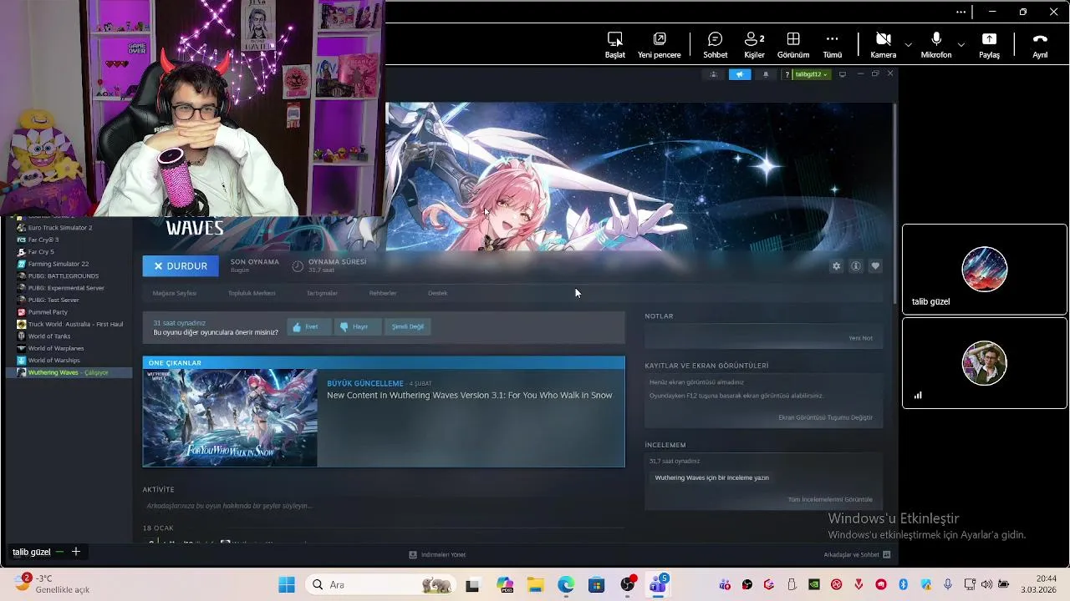The height and width of the screenshot is (601, 1070).
Task: Add game to favorites heart icon
Action: [x=875, y=266]
